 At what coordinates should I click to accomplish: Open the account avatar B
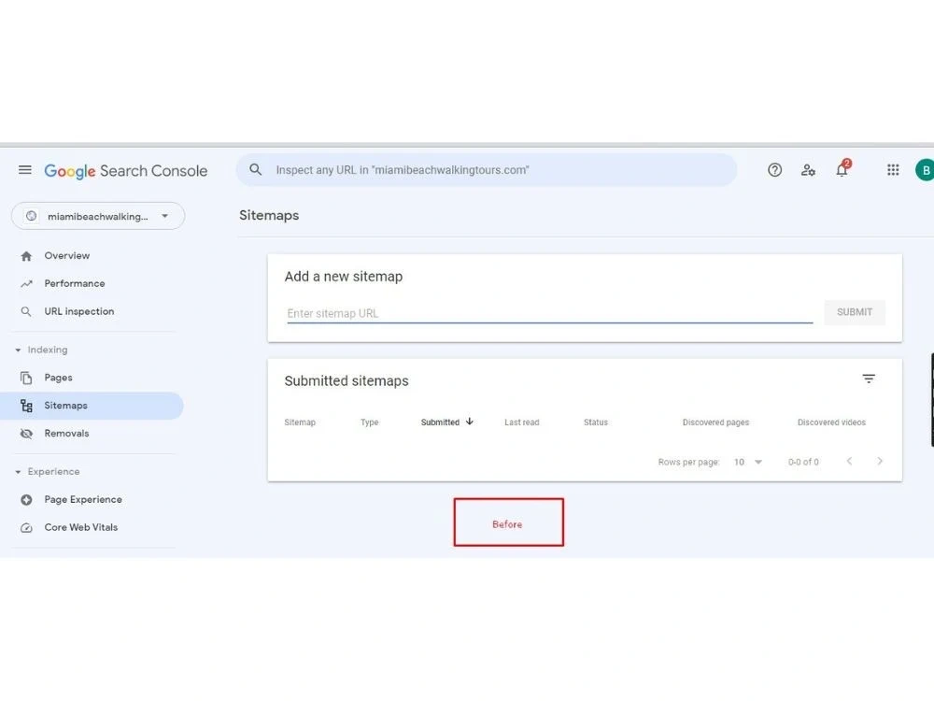pyautogui.click(x=925, y=170)
